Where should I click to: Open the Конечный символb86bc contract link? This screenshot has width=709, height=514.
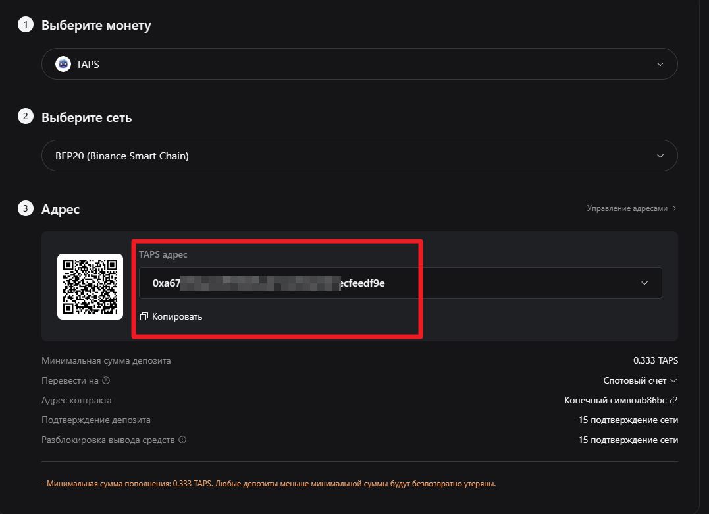click(616, 400)
